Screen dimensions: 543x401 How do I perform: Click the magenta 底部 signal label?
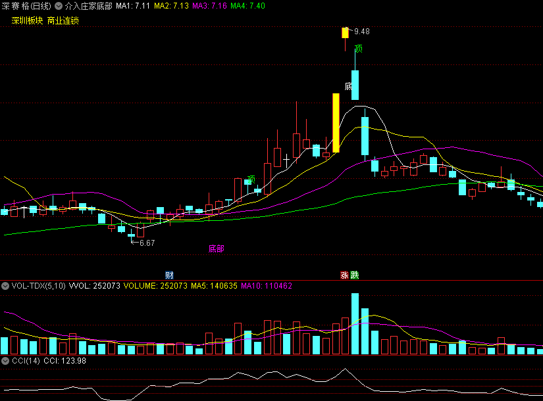click(217, 248)
